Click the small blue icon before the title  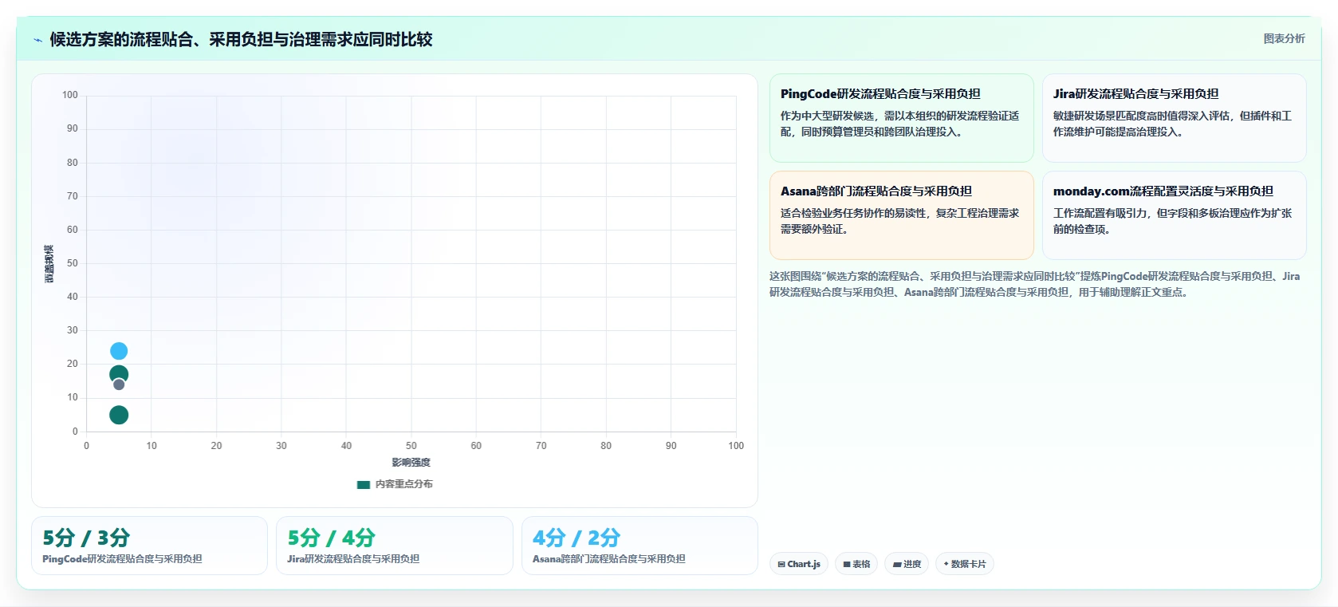pos(37,40)
